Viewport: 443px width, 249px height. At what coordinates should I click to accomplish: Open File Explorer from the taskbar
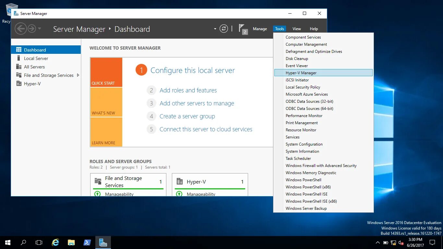point(71,243)
